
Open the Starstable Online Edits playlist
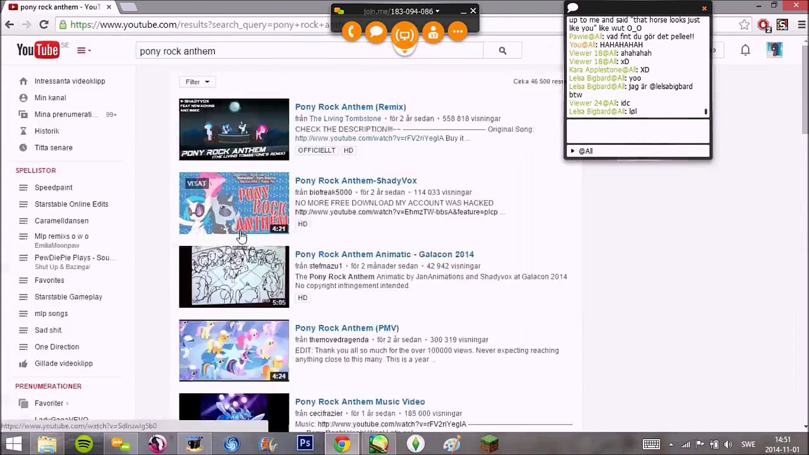(x=71, y=204)
